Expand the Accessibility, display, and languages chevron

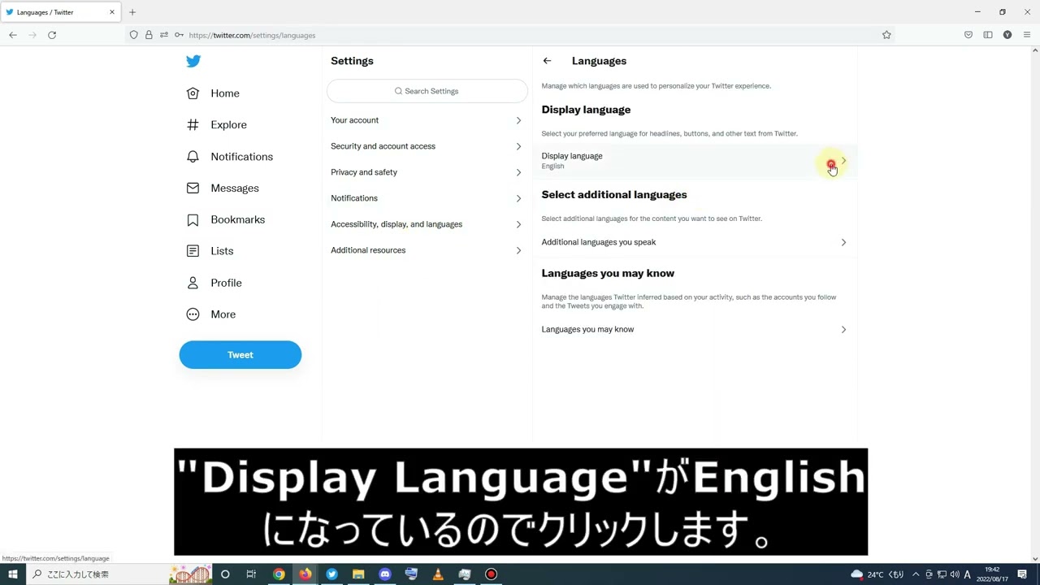pyautogui.click(x=518, y=224)
